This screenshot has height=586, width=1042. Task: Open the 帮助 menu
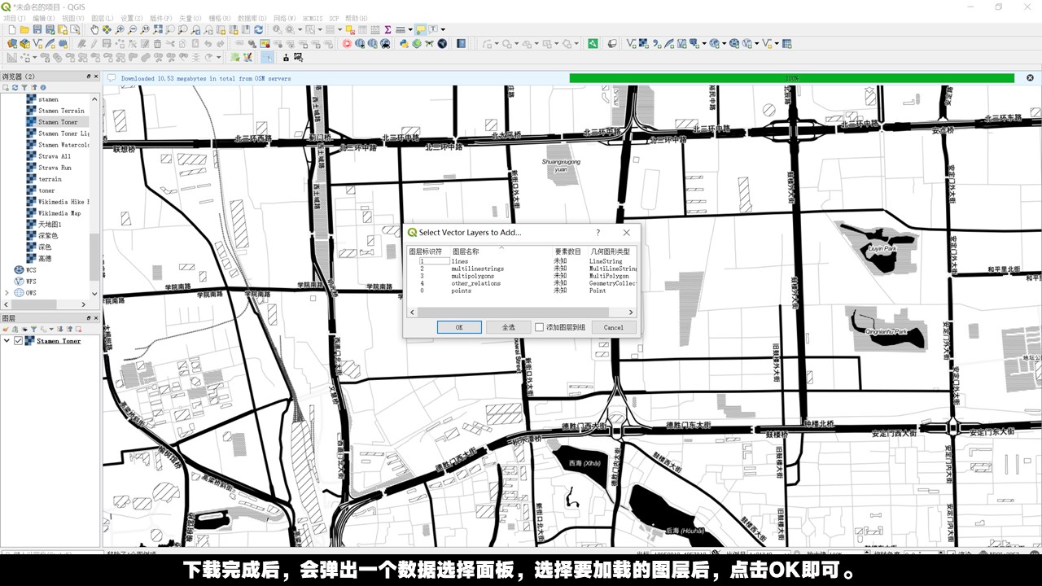coord(356,18)
